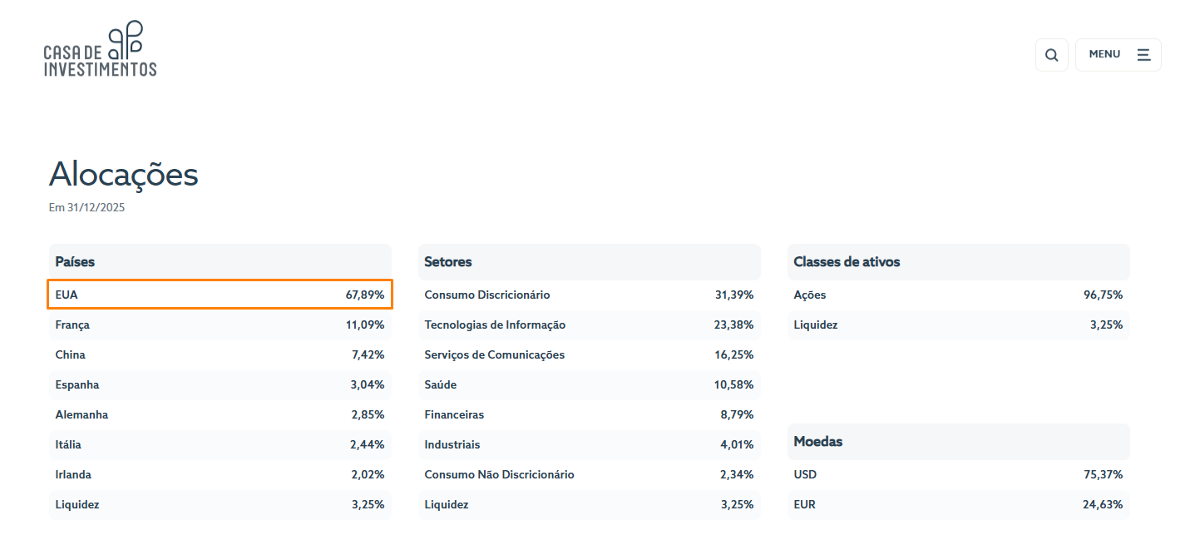Click the Espanha country row
The width and height of the screenshot is (1190, 555).
pos(220,384)
